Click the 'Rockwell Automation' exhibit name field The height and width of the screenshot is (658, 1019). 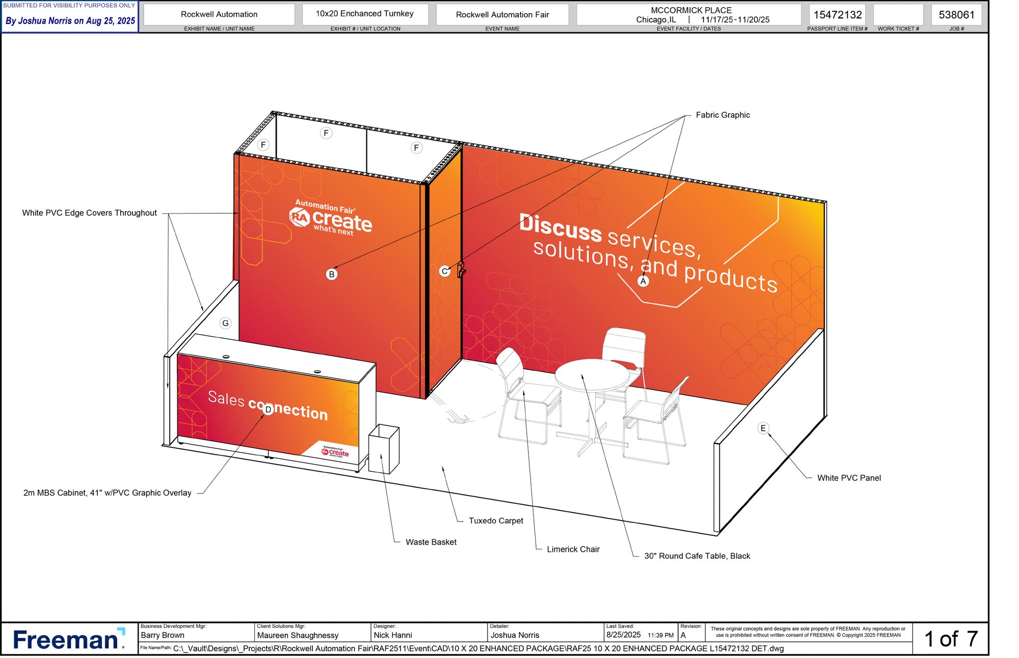tap(219, 14)
